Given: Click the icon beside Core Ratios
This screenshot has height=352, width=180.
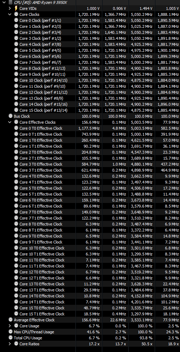Looking at the screenshot, I should pyautogui.click(x=16, y=344).
